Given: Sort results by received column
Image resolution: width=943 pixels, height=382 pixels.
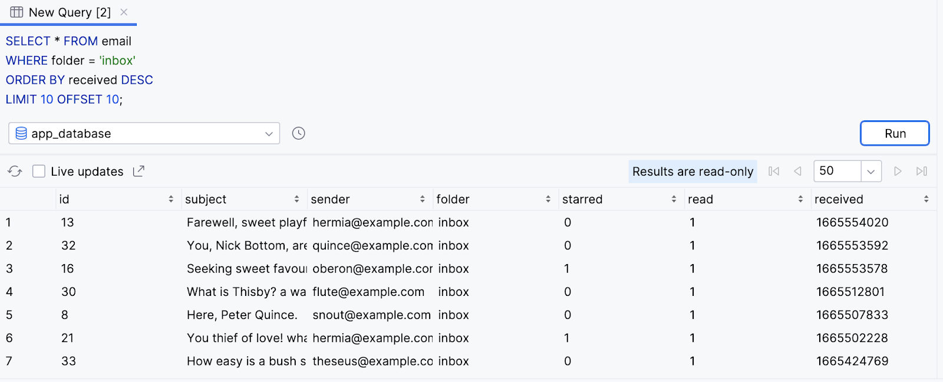Looking at the screenshot, I should click(x=926, y=199).
